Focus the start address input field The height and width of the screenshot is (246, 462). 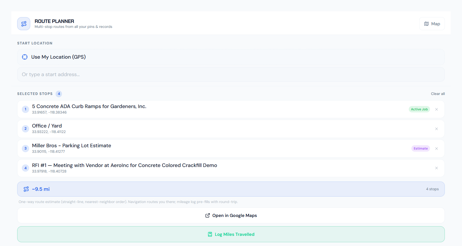tap(231, 74)
